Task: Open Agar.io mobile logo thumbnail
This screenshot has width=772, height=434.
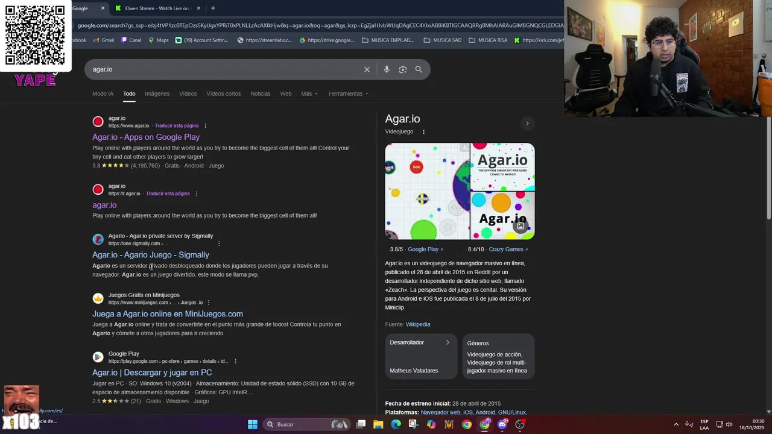Action: pyautogui.click(x=502, y=166)
